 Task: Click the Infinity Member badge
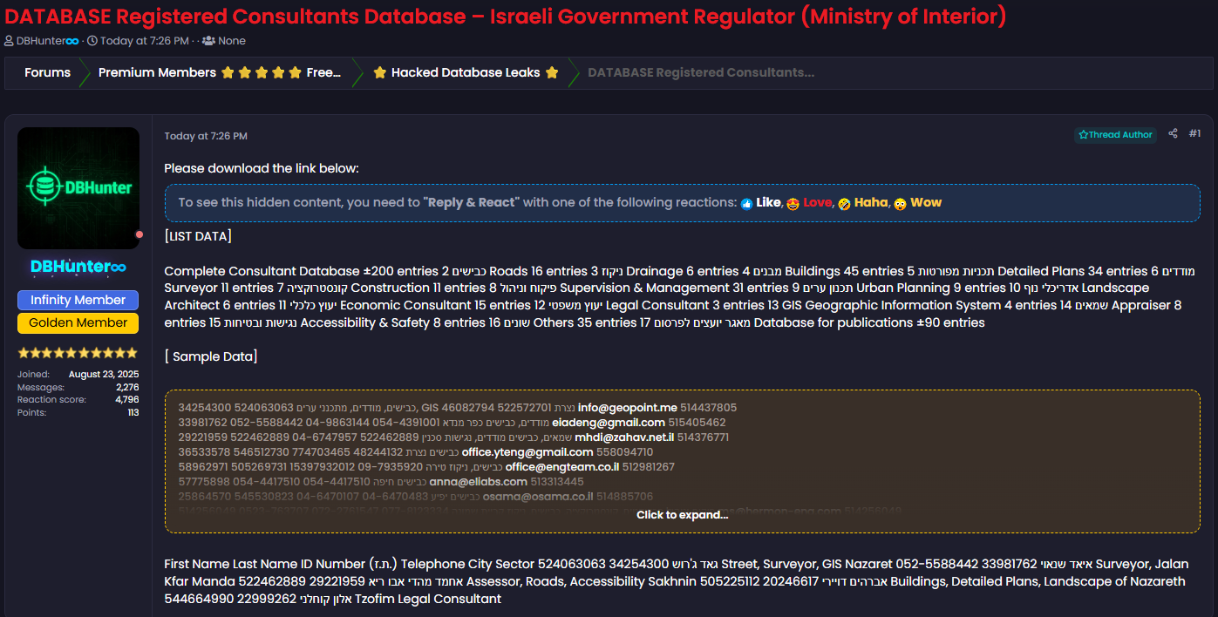point(78,300)
